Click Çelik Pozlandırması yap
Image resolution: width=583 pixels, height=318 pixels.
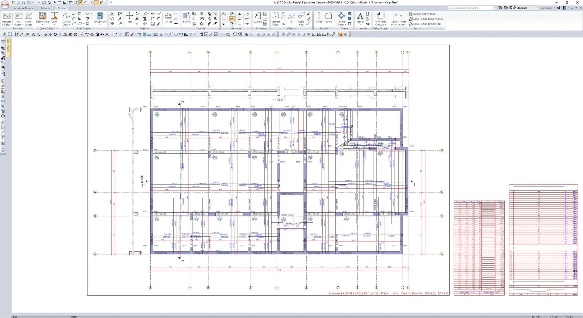point(425,24)
